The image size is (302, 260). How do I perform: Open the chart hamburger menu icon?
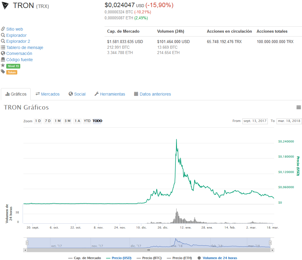pos(298,107)
